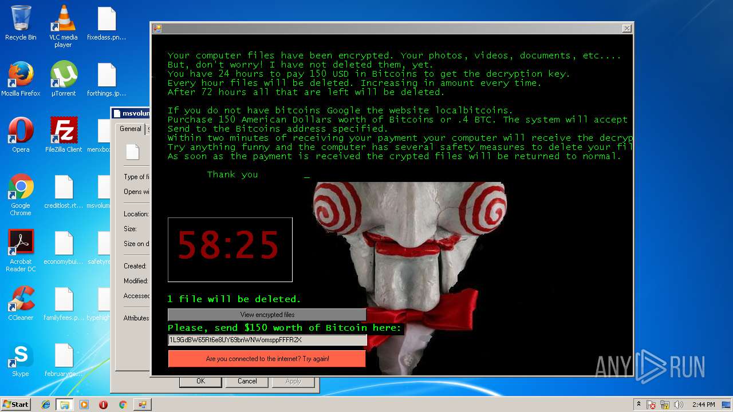Open the Start menu
Screen dimensions: 733x412
15,405
